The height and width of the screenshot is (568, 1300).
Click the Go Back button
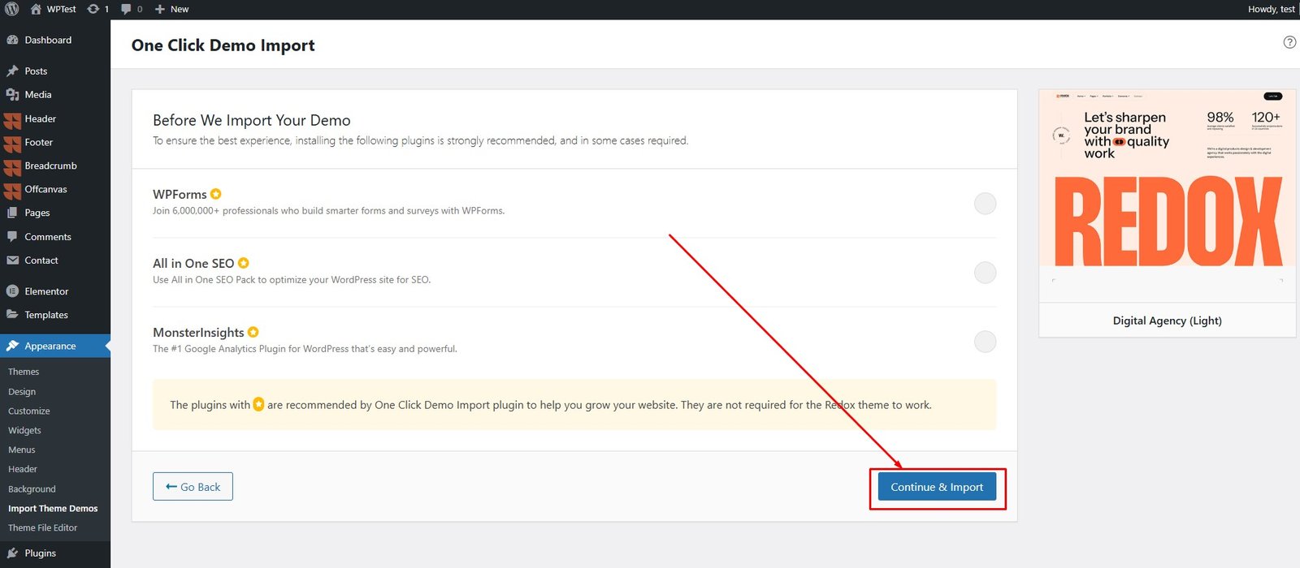(x=193, y=487)
